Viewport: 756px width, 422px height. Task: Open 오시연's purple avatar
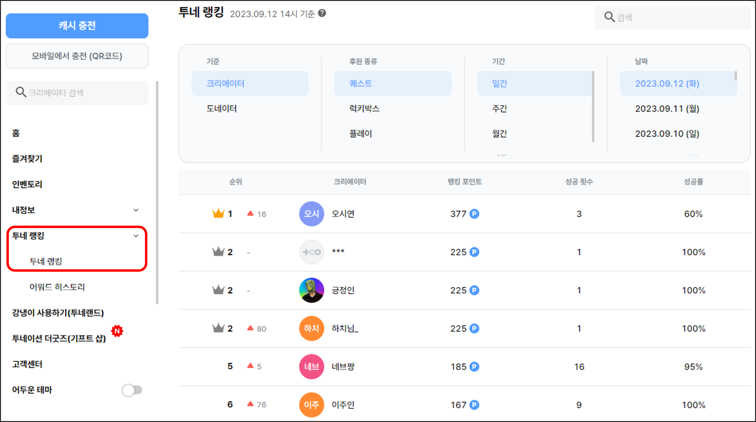312,214
